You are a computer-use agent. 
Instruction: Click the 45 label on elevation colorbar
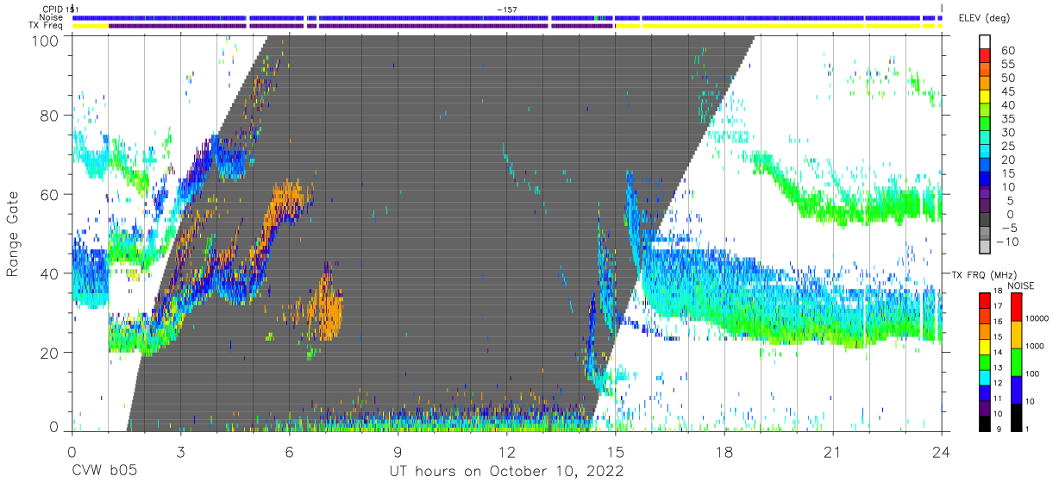(1007, 91)
